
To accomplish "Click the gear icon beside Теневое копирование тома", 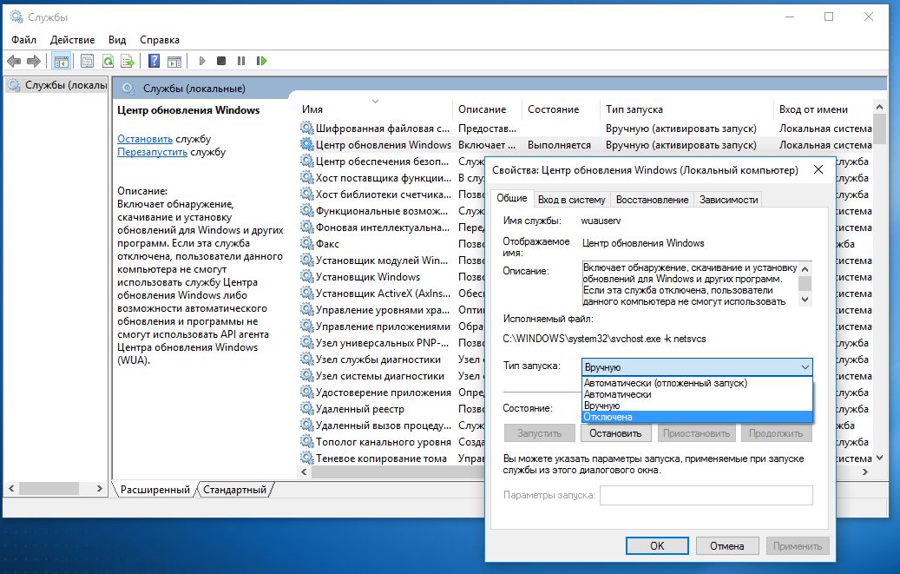I will coord(307,458).
